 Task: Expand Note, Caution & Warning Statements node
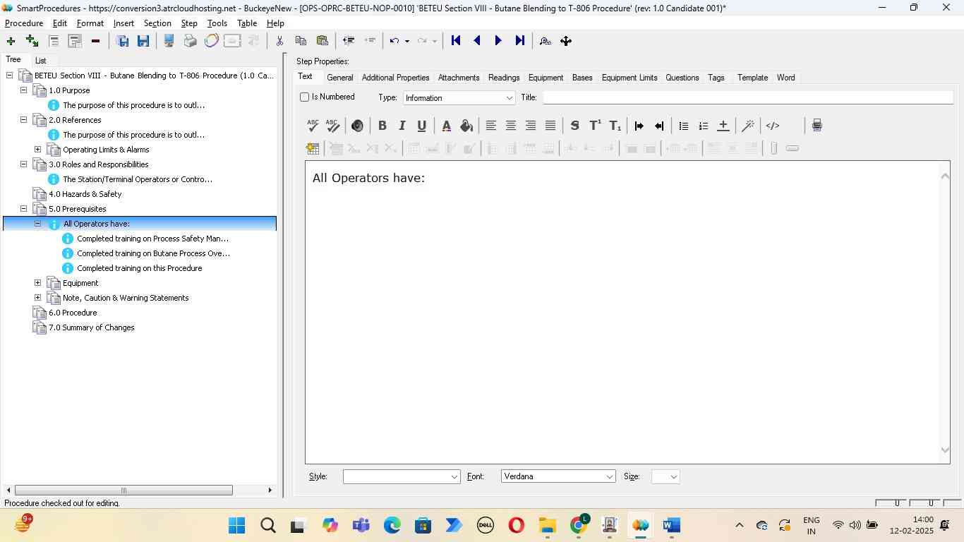tap(38, 298)
